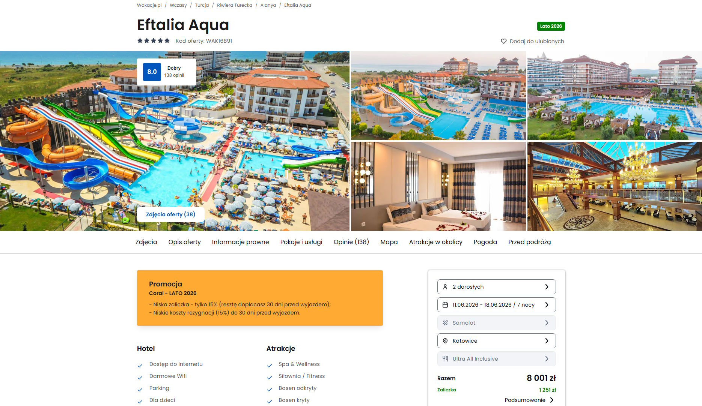The image size is (702, 406).
Task: Navigate to Alanya in the breadcrumb
Action: coord(268,5)
